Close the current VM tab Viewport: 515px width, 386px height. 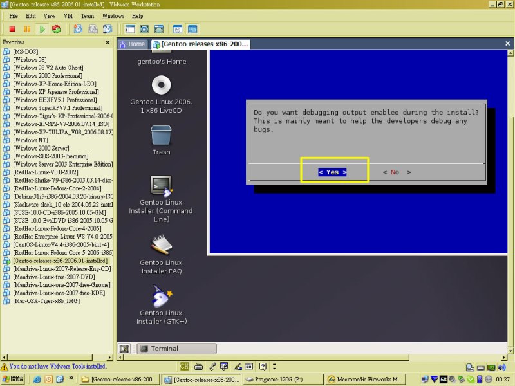(507, 43)
